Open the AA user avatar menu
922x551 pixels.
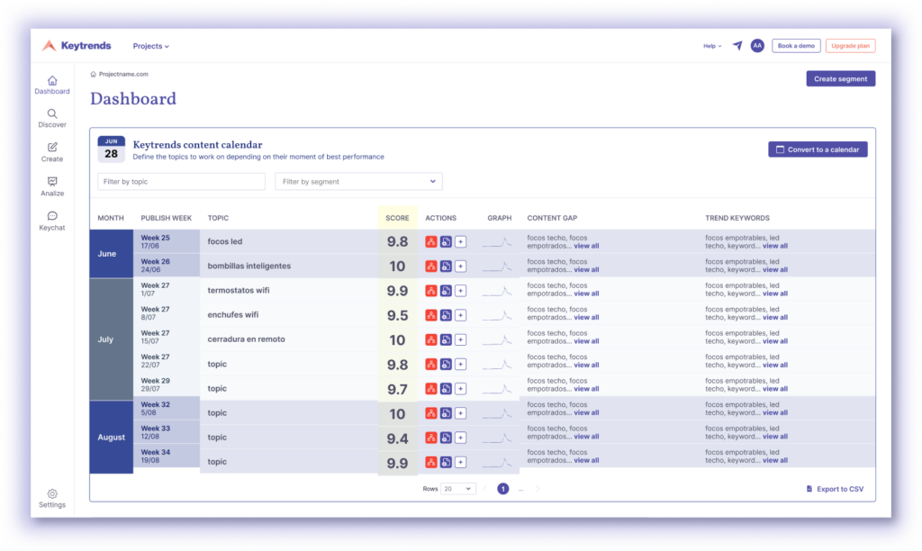(757, 45)
